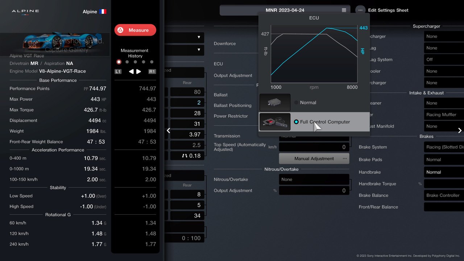
Task: Click the Alpine VGT Race car thumbnail
Action: (55, 44)
